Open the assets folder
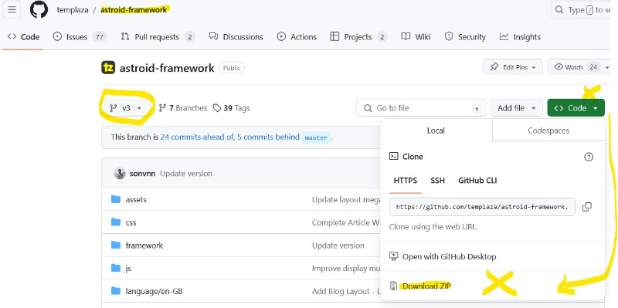Image resolution: width=618 pixels, height=308 pixels. 136,200
